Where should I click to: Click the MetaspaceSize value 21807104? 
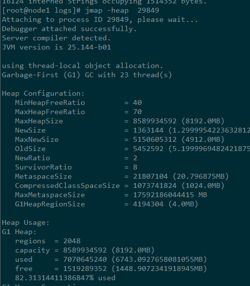point(150,176)
